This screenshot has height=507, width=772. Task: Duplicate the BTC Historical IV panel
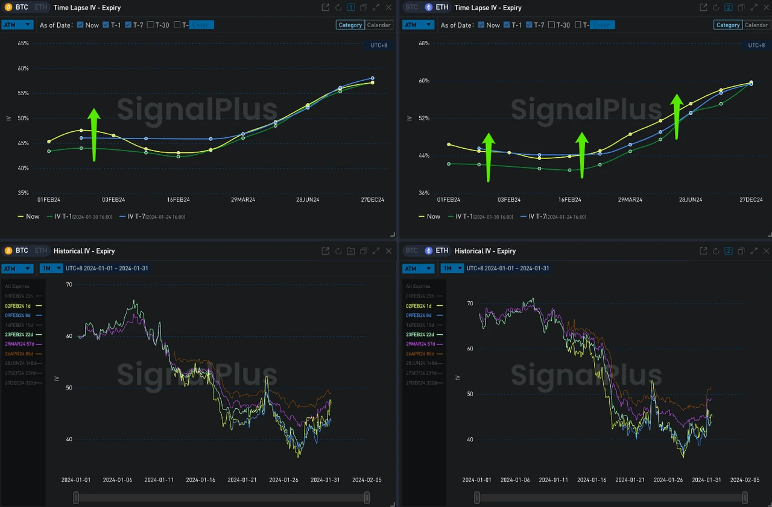pos(363,251)
